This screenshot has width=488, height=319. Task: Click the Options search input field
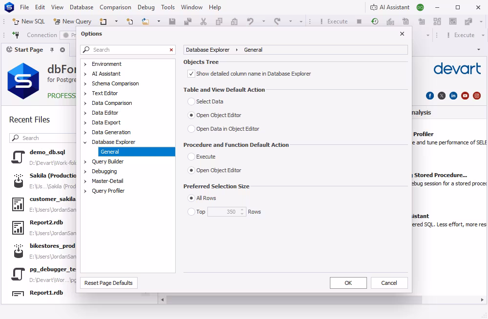(x=127, y=50)
